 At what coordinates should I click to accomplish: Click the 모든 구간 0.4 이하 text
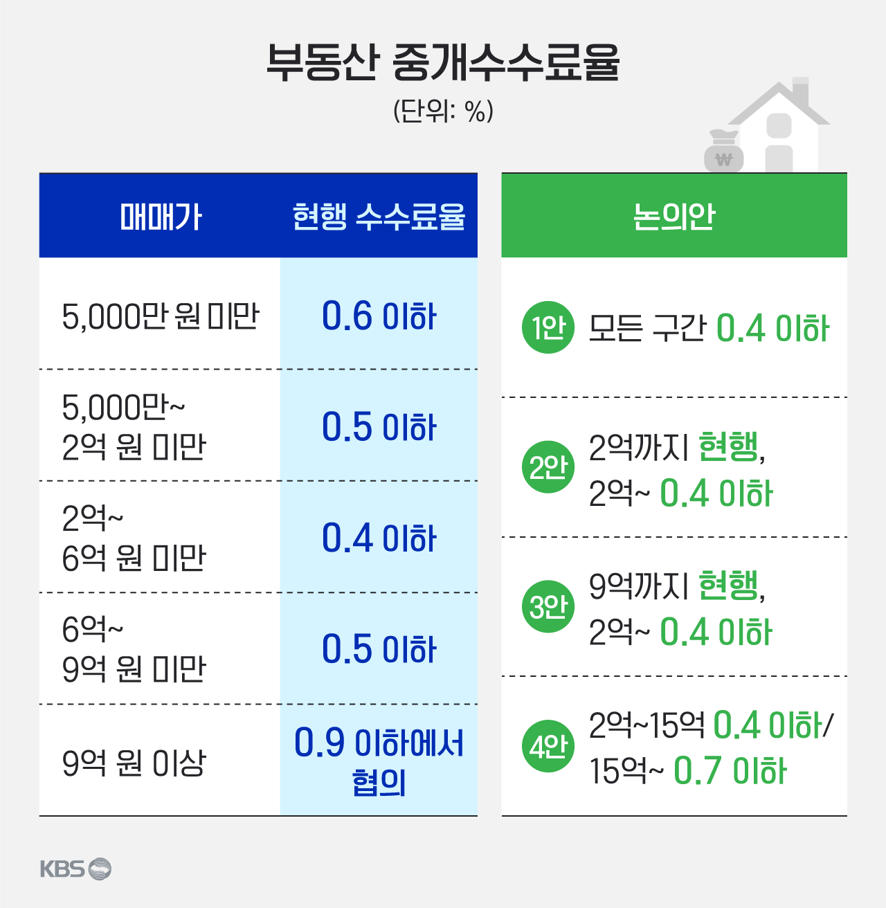pyautogui.click(x=709, y=328)
